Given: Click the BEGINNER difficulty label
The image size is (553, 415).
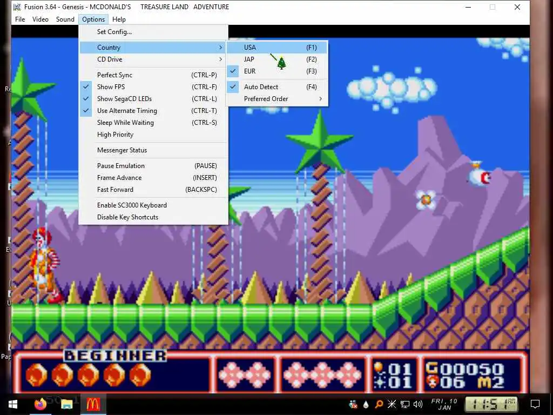Looking at the screenshot, I should pos(116,356).
